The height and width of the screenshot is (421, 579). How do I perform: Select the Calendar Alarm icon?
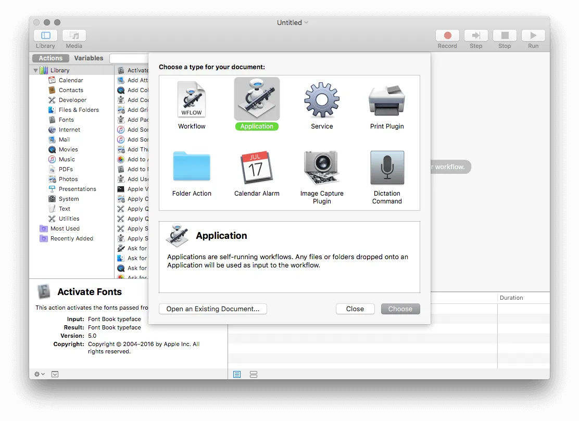[x=257, y=168]
